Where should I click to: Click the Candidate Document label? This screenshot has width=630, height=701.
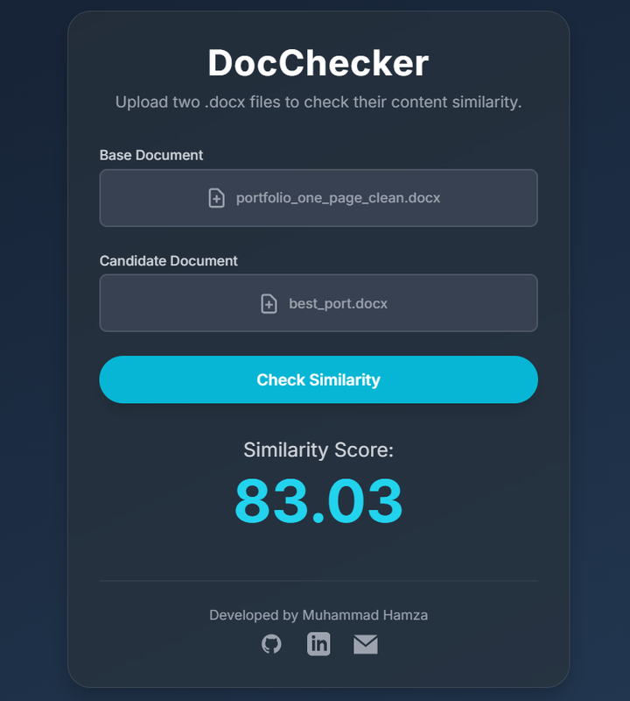(x=168, y=260)
